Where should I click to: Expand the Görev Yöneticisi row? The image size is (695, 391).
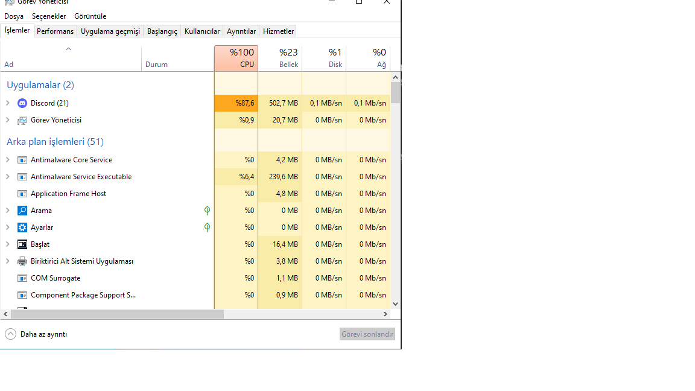pos(7,119)
